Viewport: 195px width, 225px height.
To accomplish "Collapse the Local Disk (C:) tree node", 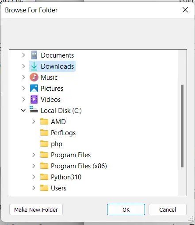I will coord(23,110).
